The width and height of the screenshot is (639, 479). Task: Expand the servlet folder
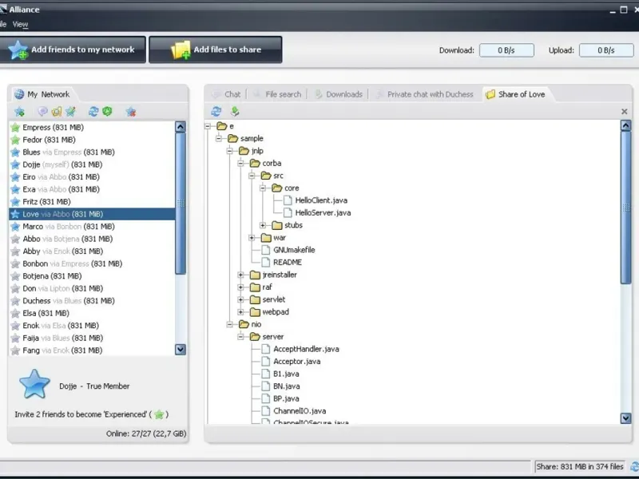(x=241, y=300)
